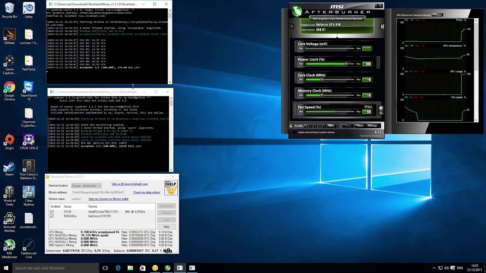The height and width of the screenshot is (273, 486).
Task: Select the counterwallet text file icon
Action: coord(28,221)
